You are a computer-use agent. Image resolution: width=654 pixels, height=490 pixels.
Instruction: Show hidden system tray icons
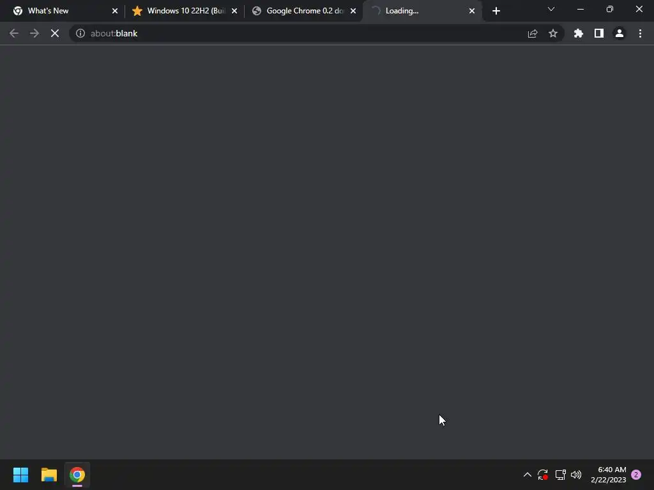pos(527,475)
